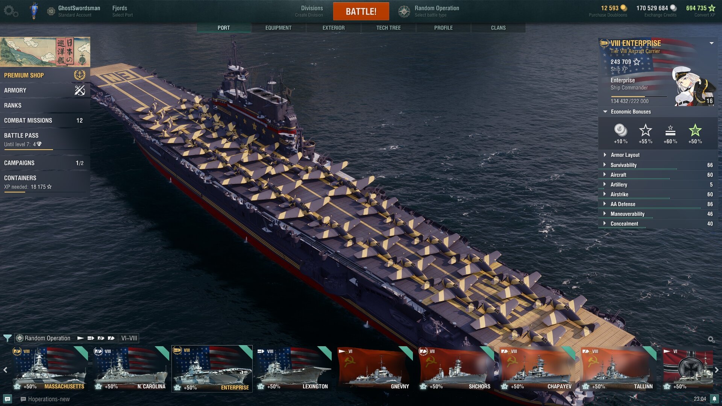Screen dimensions: 722x406
Task: Click commander XP progress bar 134 432/222 000
Action: [x=639, y=97]
